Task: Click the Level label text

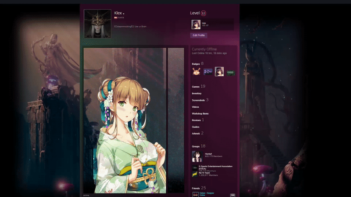Action: click(195, 13)
